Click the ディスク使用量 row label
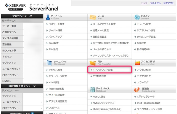Viewport: 177px width, 114px height. coord(10,38)
